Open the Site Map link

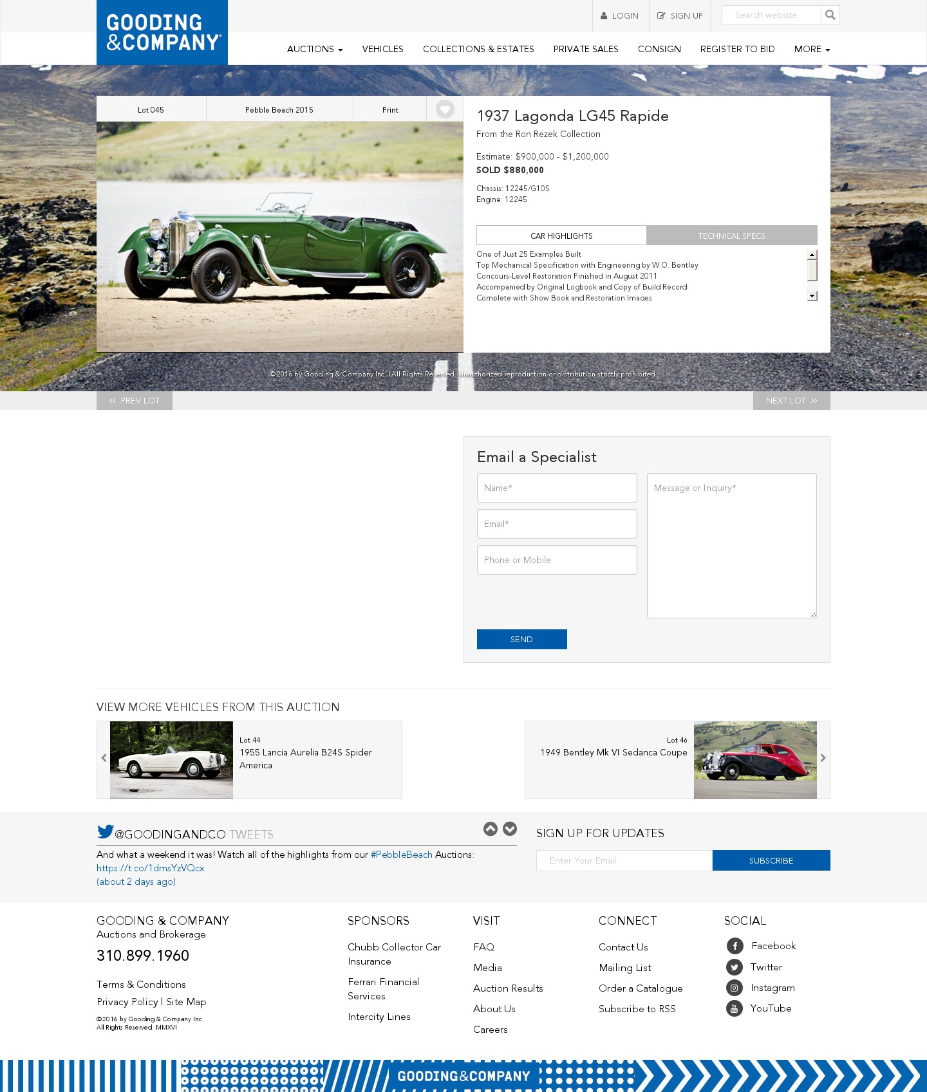point(186,1002)
